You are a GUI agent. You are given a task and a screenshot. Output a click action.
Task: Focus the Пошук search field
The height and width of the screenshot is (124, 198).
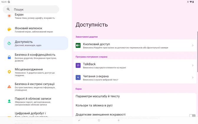(x=31, y=9)
